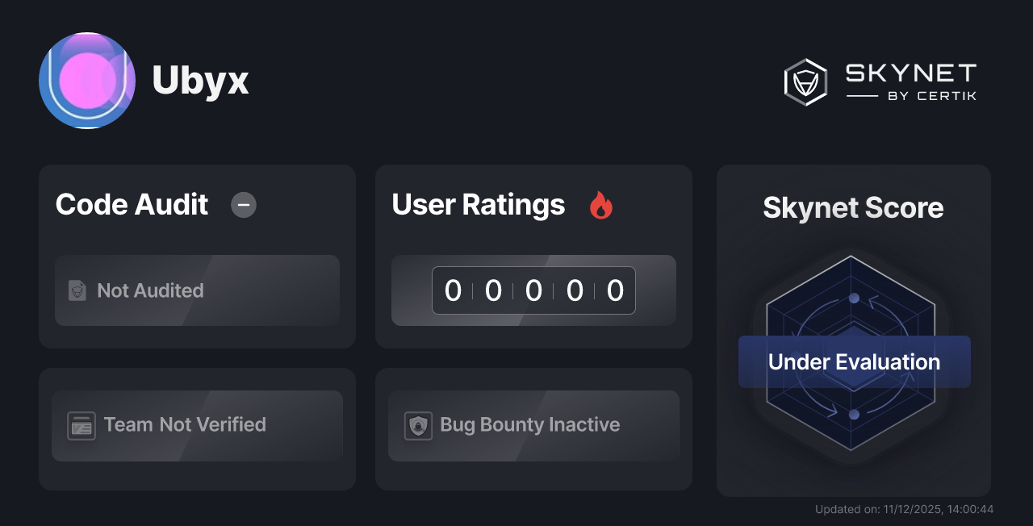Open the Code Audit card heading
The image size is (1033, 526).
click(132, 205)
